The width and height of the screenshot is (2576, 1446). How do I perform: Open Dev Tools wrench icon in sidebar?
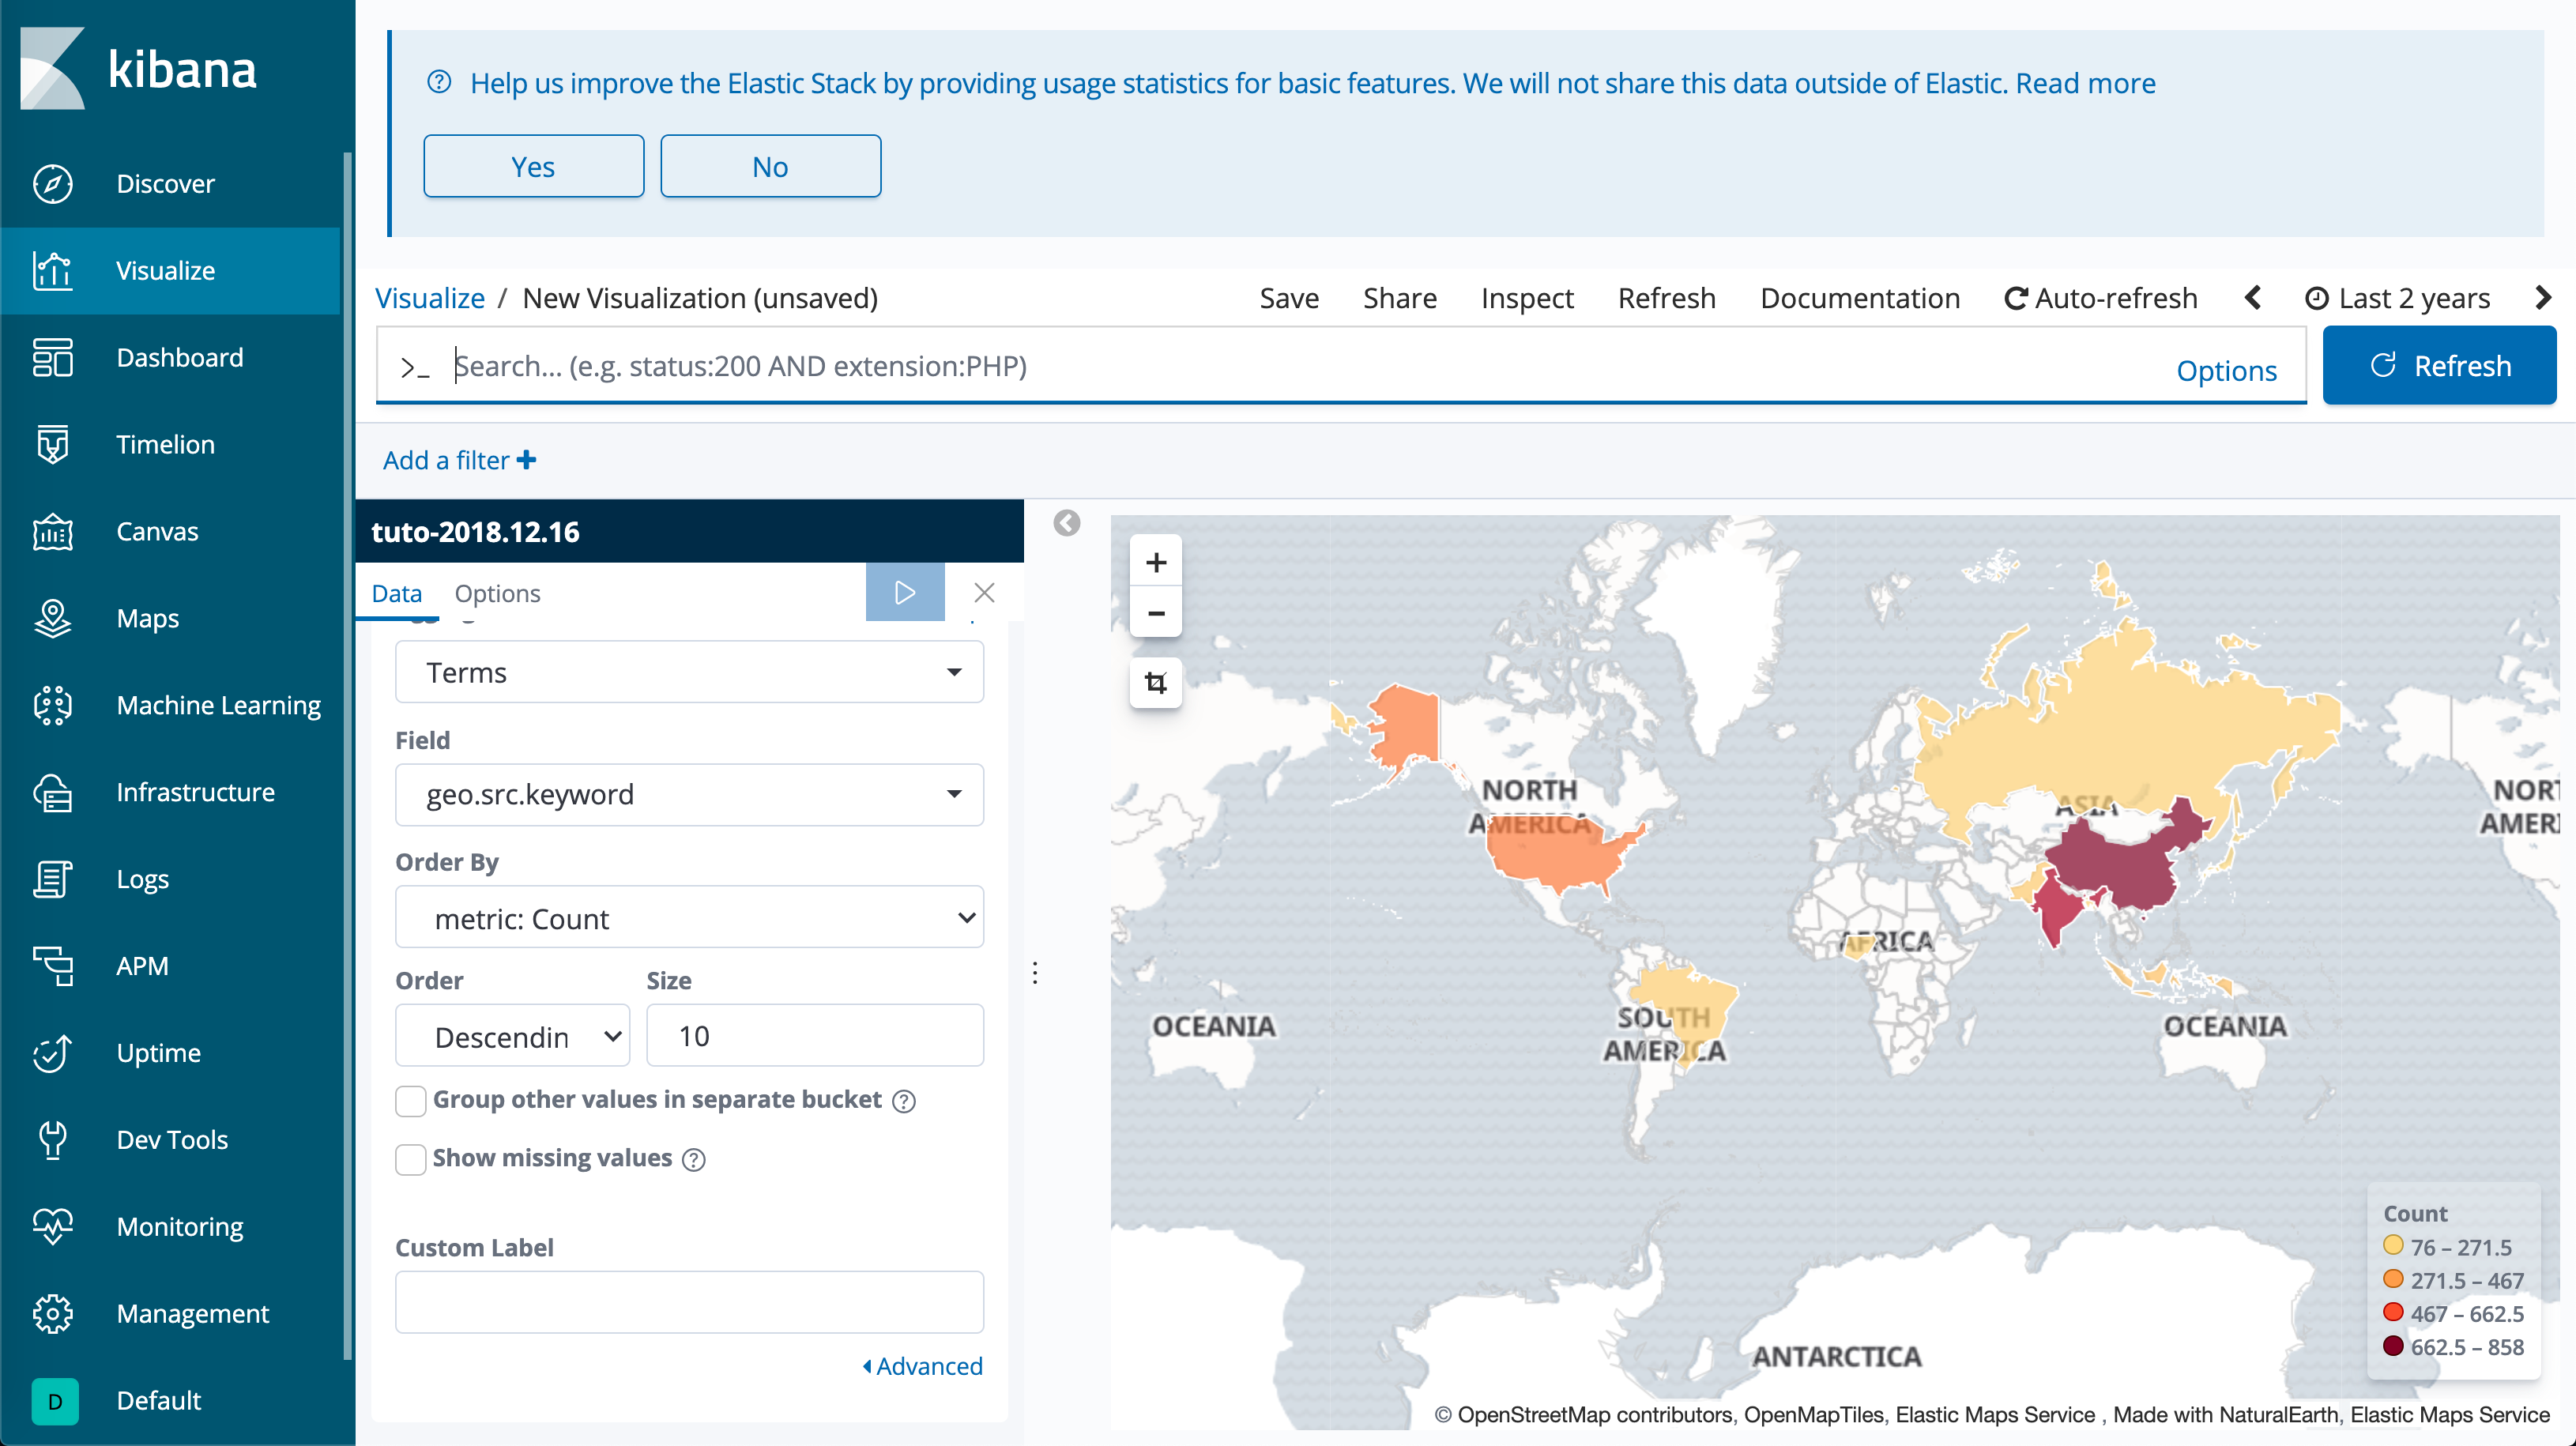pos(52,1139)
